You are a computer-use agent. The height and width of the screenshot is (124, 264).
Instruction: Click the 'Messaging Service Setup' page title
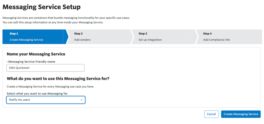click(41, 7)
